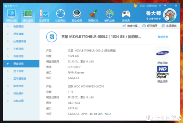Click the 共 30 次 usage value

81,62
